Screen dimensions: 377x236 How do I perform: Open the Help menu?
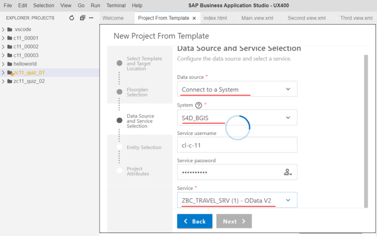coord(137,5)
